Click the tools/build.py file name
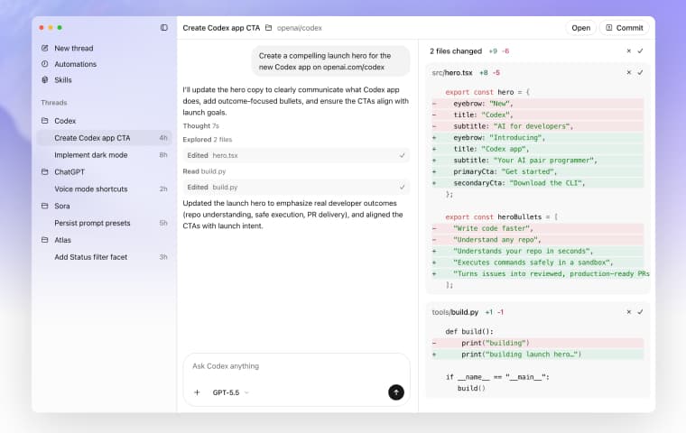 point(455,312)
